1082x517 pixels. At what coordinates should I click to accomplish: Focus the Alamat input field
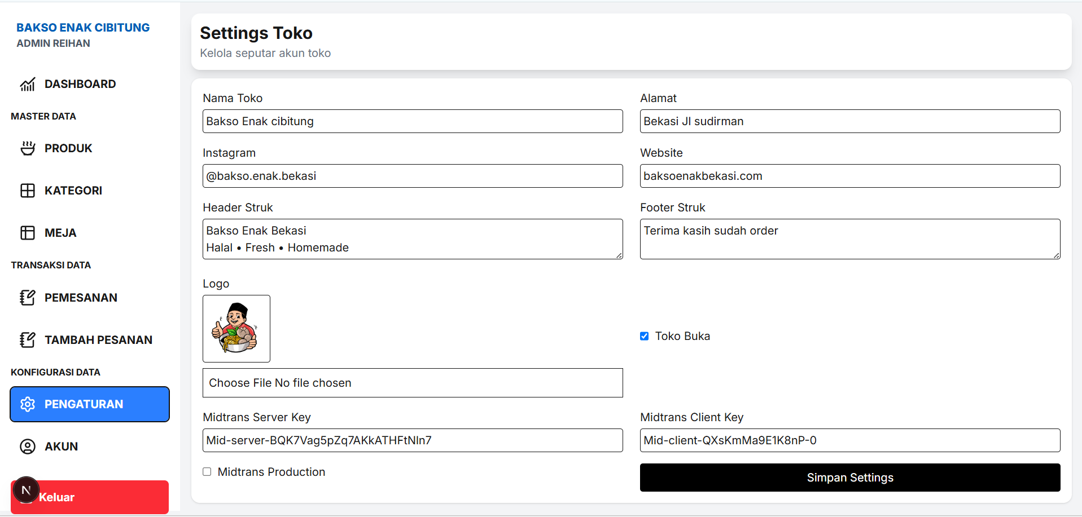(850, 121)
